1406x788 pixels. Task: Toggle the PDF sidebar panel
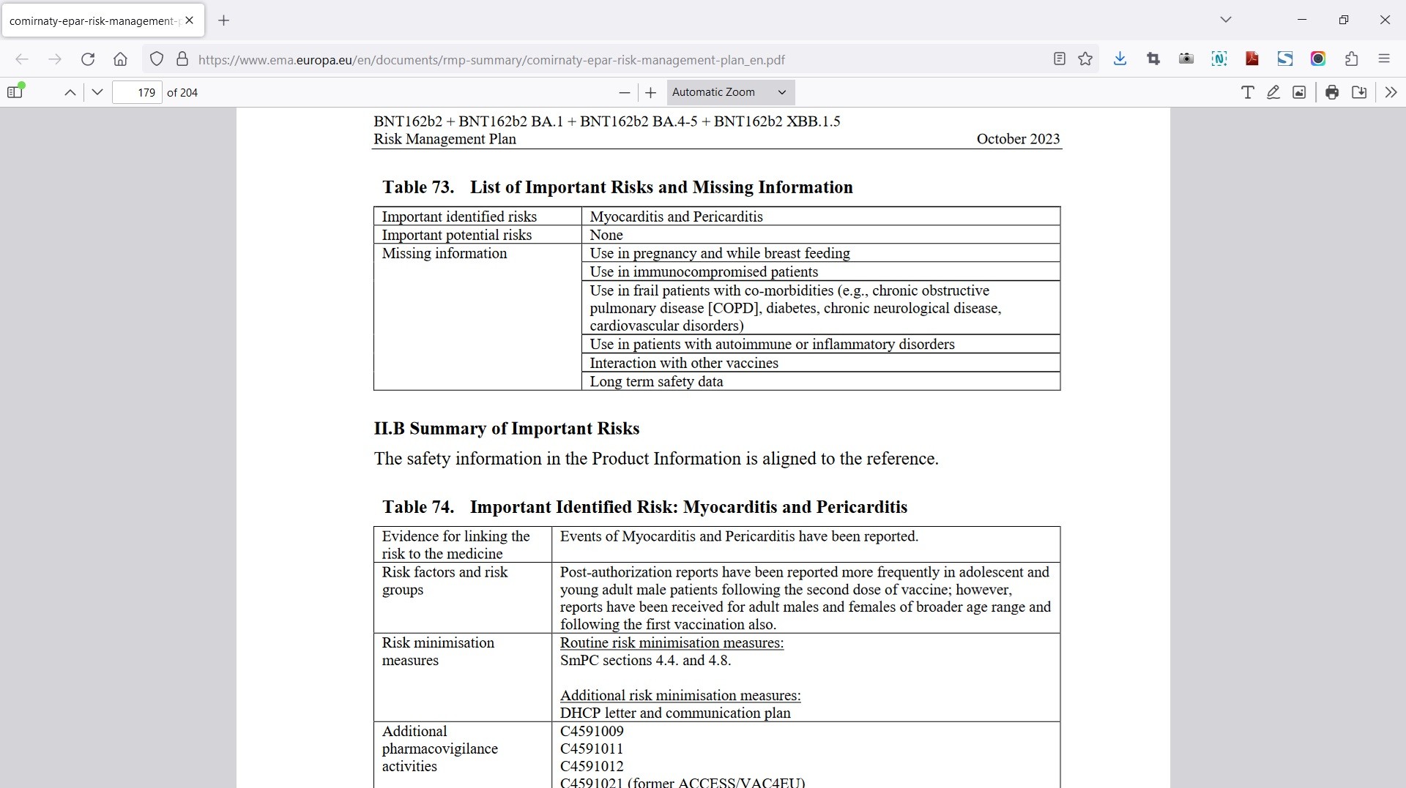coord(15,92)
